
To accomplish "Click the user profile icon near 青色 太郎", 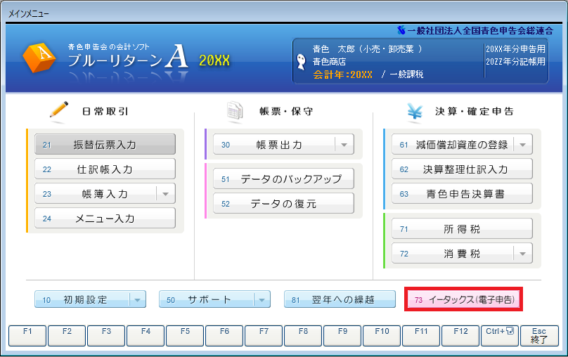I will pos(302,55).
